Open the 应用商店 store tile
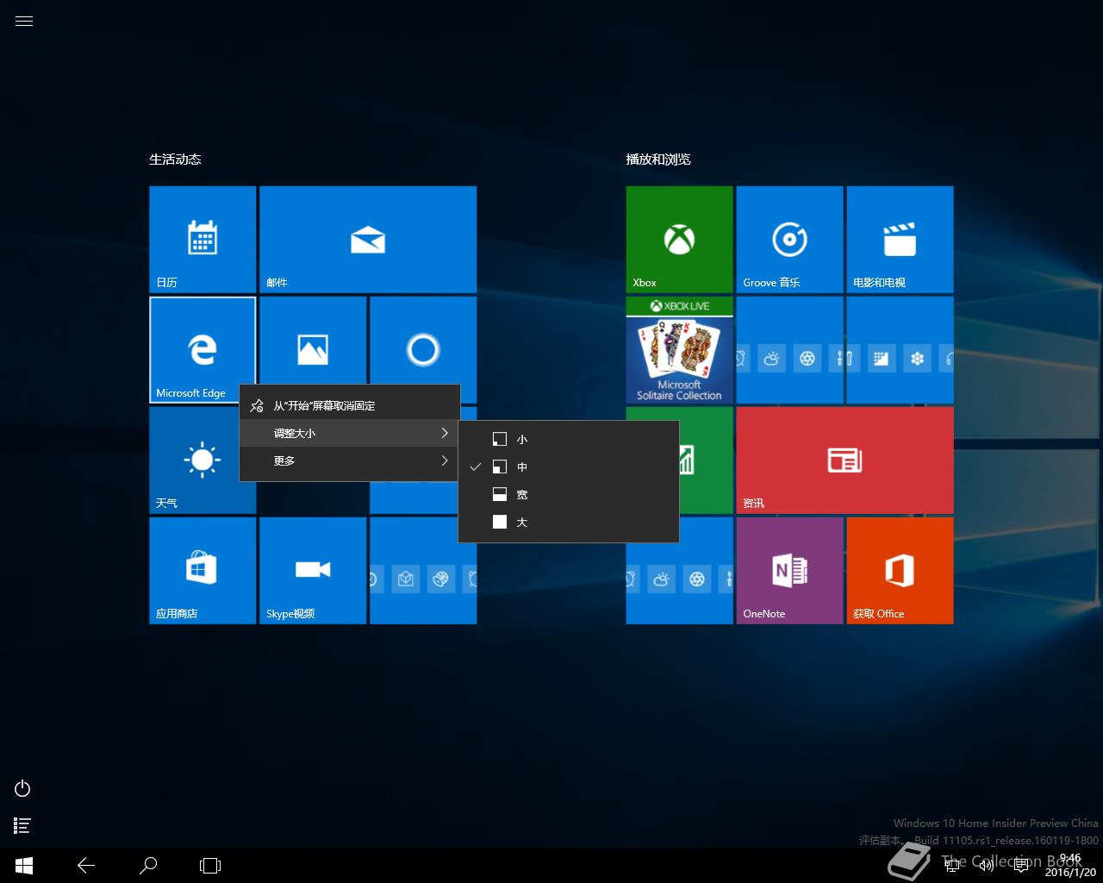The image size is (1103, 883). click(x=203, y=571)
